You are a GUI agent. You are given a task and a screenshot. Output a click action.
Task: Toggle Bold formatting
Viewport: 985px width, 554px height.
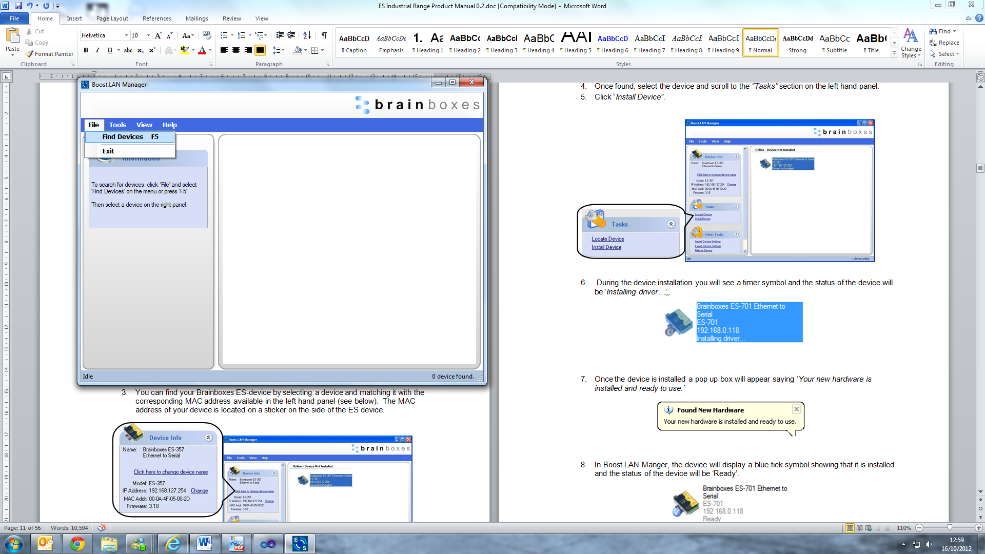pos(86,50)
